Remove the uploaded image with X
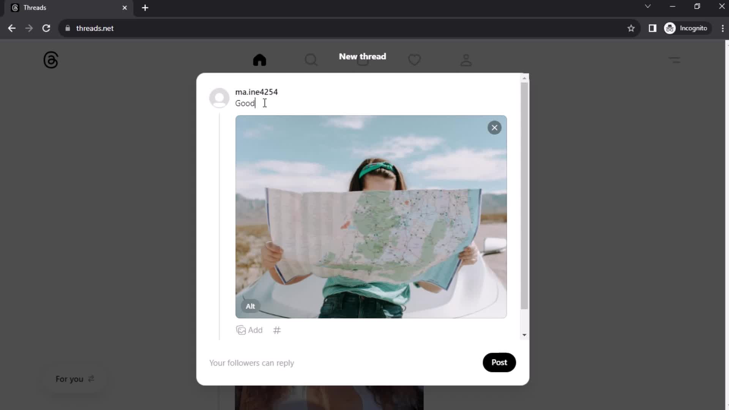This screenshot has height=410, width=729. point(494,127)
